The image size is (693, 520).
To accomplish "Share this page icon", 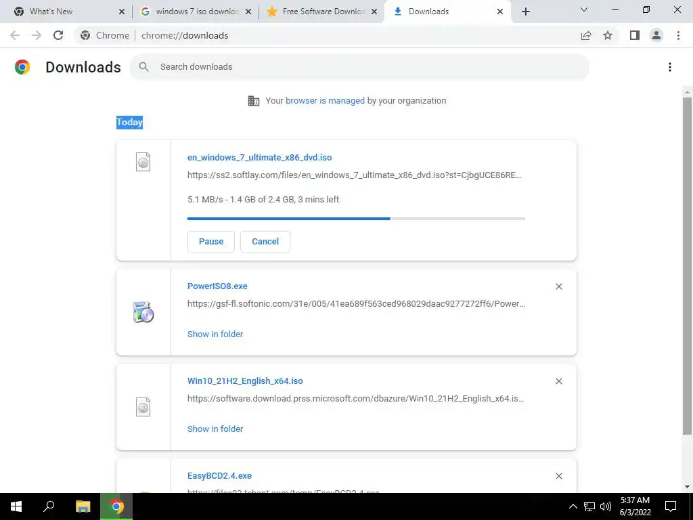I will click(x=586, y=35).
